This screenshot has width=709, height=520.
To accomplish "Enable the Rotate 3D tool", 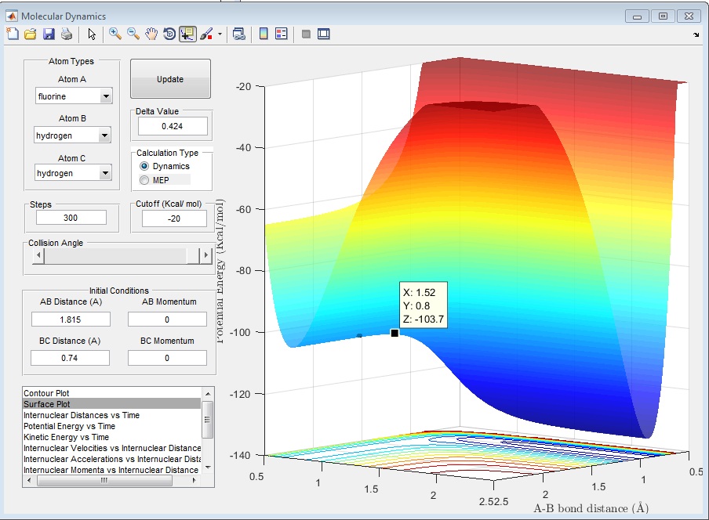I will pos(169,34).
